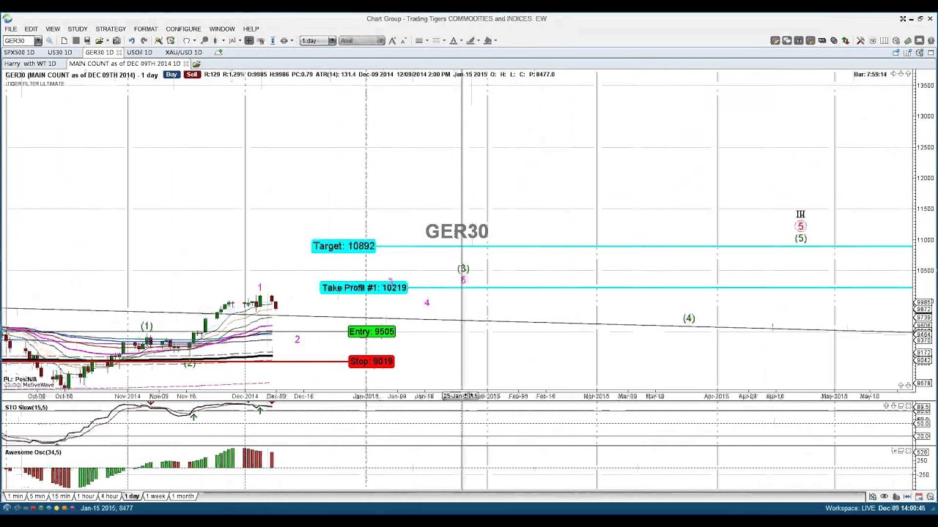Click the columns layout icon
The image size is (938, 527).
point(884,40)
